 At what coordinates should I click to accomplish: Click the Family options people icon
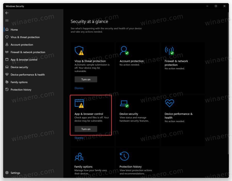pos(79,156)
